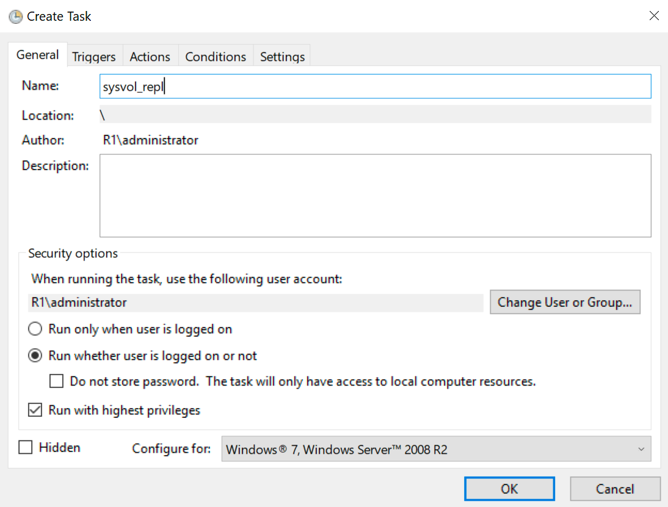The width and height of the screenshot is (668, 507).
Task: Click the read-only Location field
Action: click(x=375, y=115)
